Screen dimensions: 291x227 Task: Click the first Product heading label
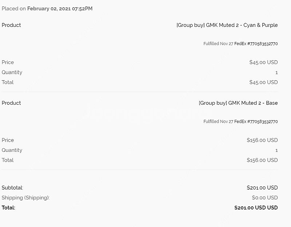point(11,25)
